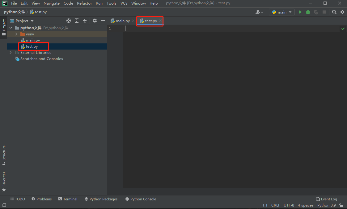
Task: Change UTF-8 file encoding in status bar
Action: 289,205
